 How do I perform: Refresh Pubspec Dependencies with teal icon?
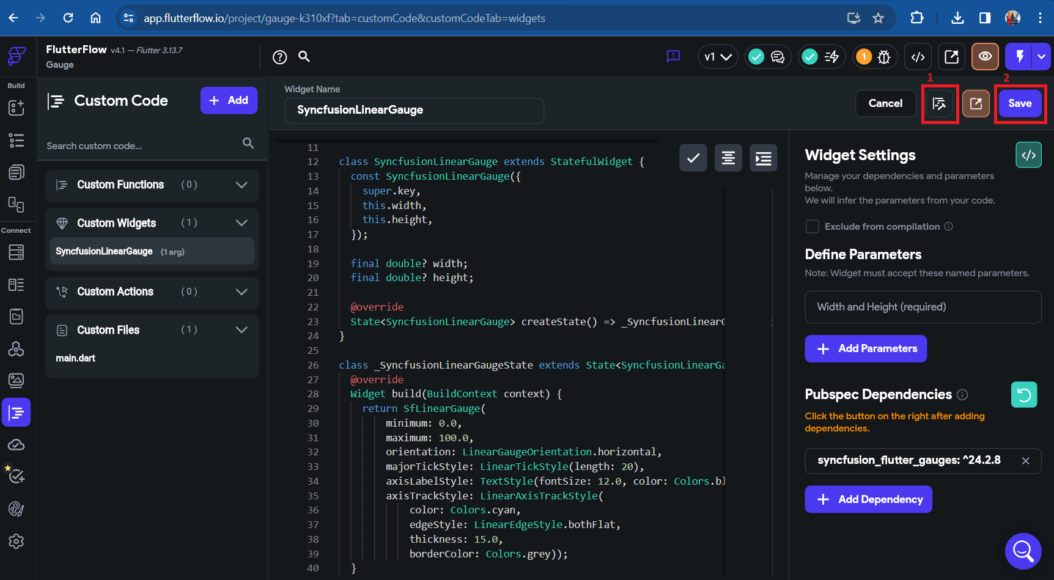click(x=1024, y=395)
